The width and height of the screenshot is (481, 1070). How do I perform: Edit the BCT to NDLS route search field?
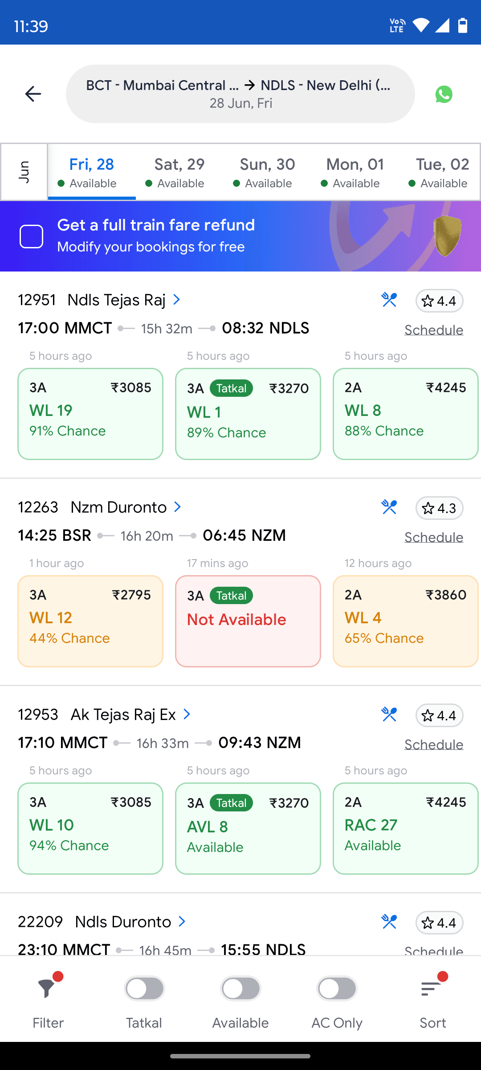240,94
